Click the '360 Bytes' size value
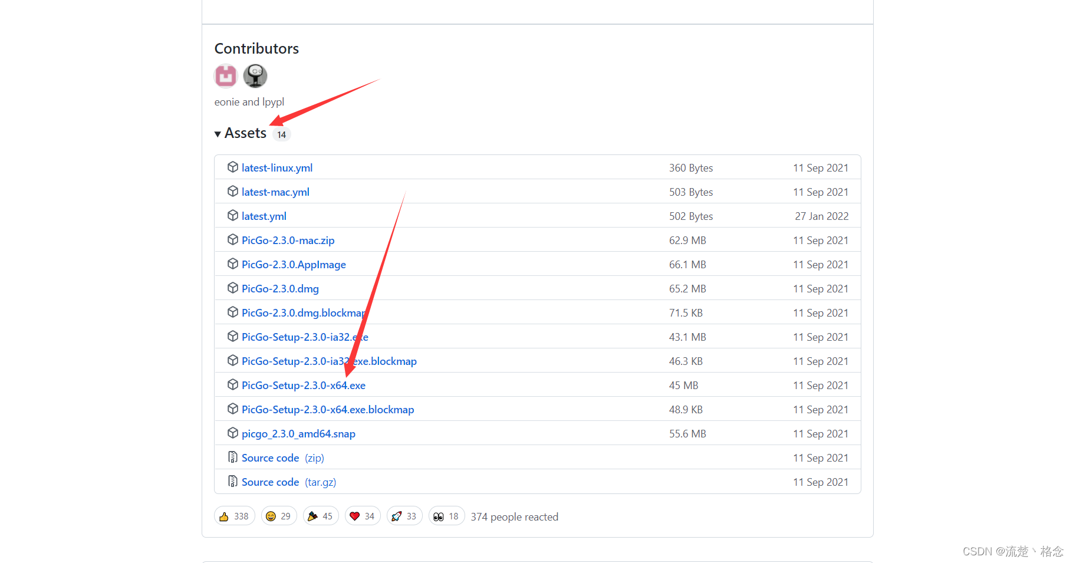 691,168
